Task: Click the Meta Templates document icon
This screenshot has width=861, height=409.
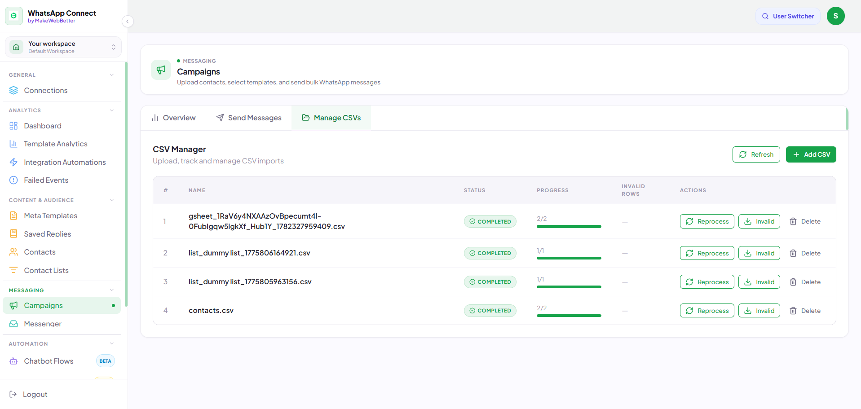Action: (14, 215)
